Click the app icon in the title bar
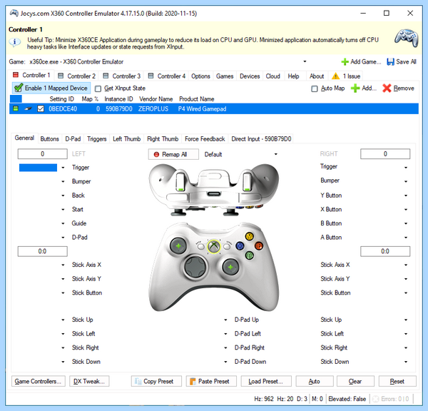The width and height of the screenshot is (428, 411). [x=14, y=13]
